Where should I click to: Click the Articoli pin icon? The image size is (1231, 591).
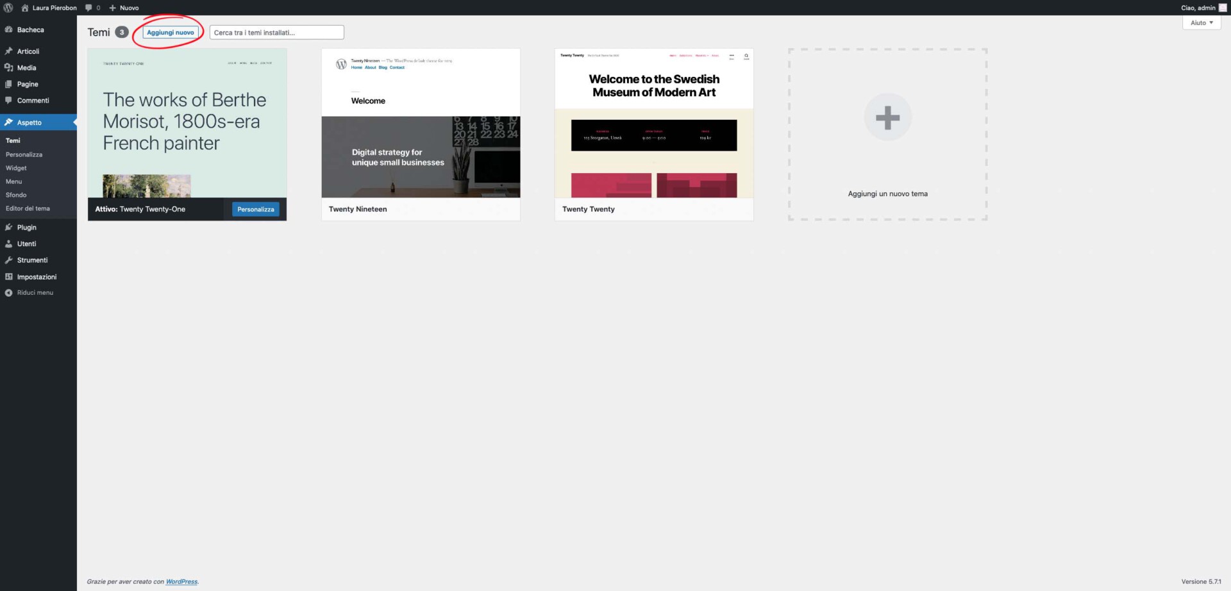pyautogui.click(x=8, y=51)
